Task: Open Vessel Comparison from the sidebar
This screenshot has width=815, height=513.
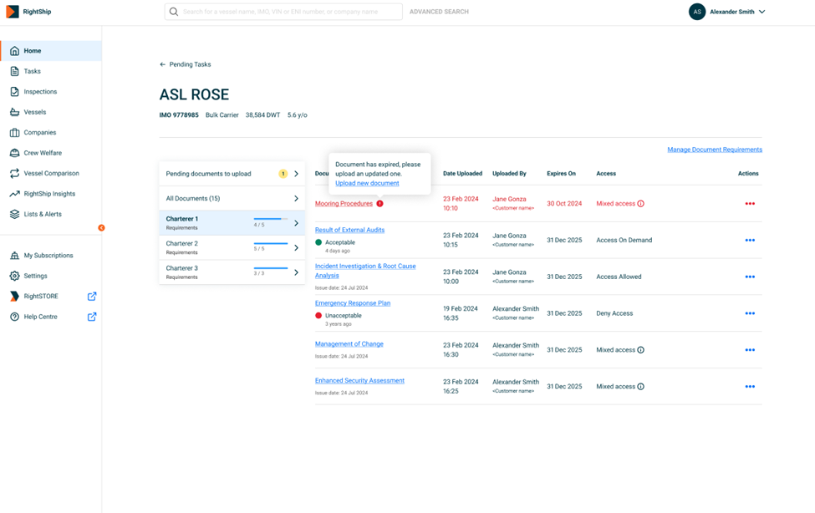Action: click(x=51, y=173)
